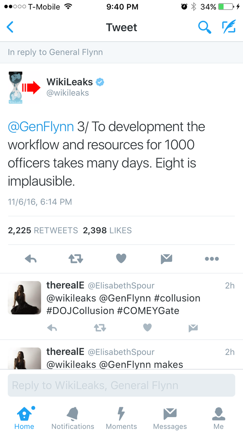This screenshot has width=243, height=433.
Task: Open the Moments tab
Action: click(x=122, y=418)
